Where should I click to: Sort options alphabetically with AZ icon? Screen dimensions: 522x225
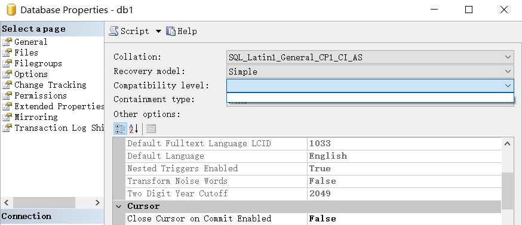134,128
